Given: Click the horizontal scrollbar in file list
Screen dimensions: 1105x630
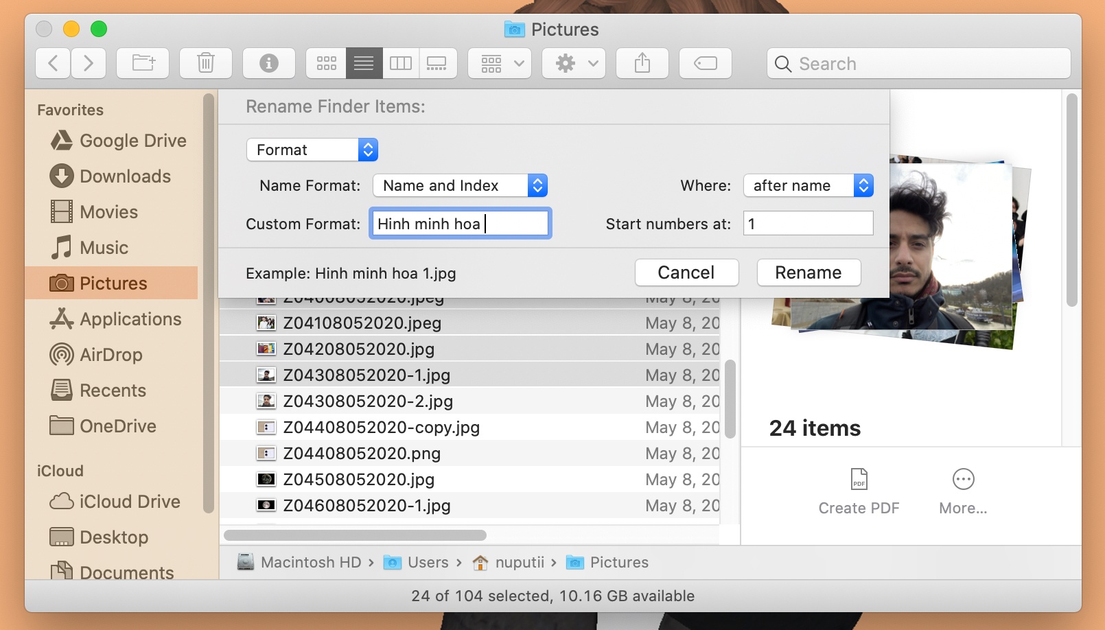Looking at the screenshot, I should click(x=355, y=535).
